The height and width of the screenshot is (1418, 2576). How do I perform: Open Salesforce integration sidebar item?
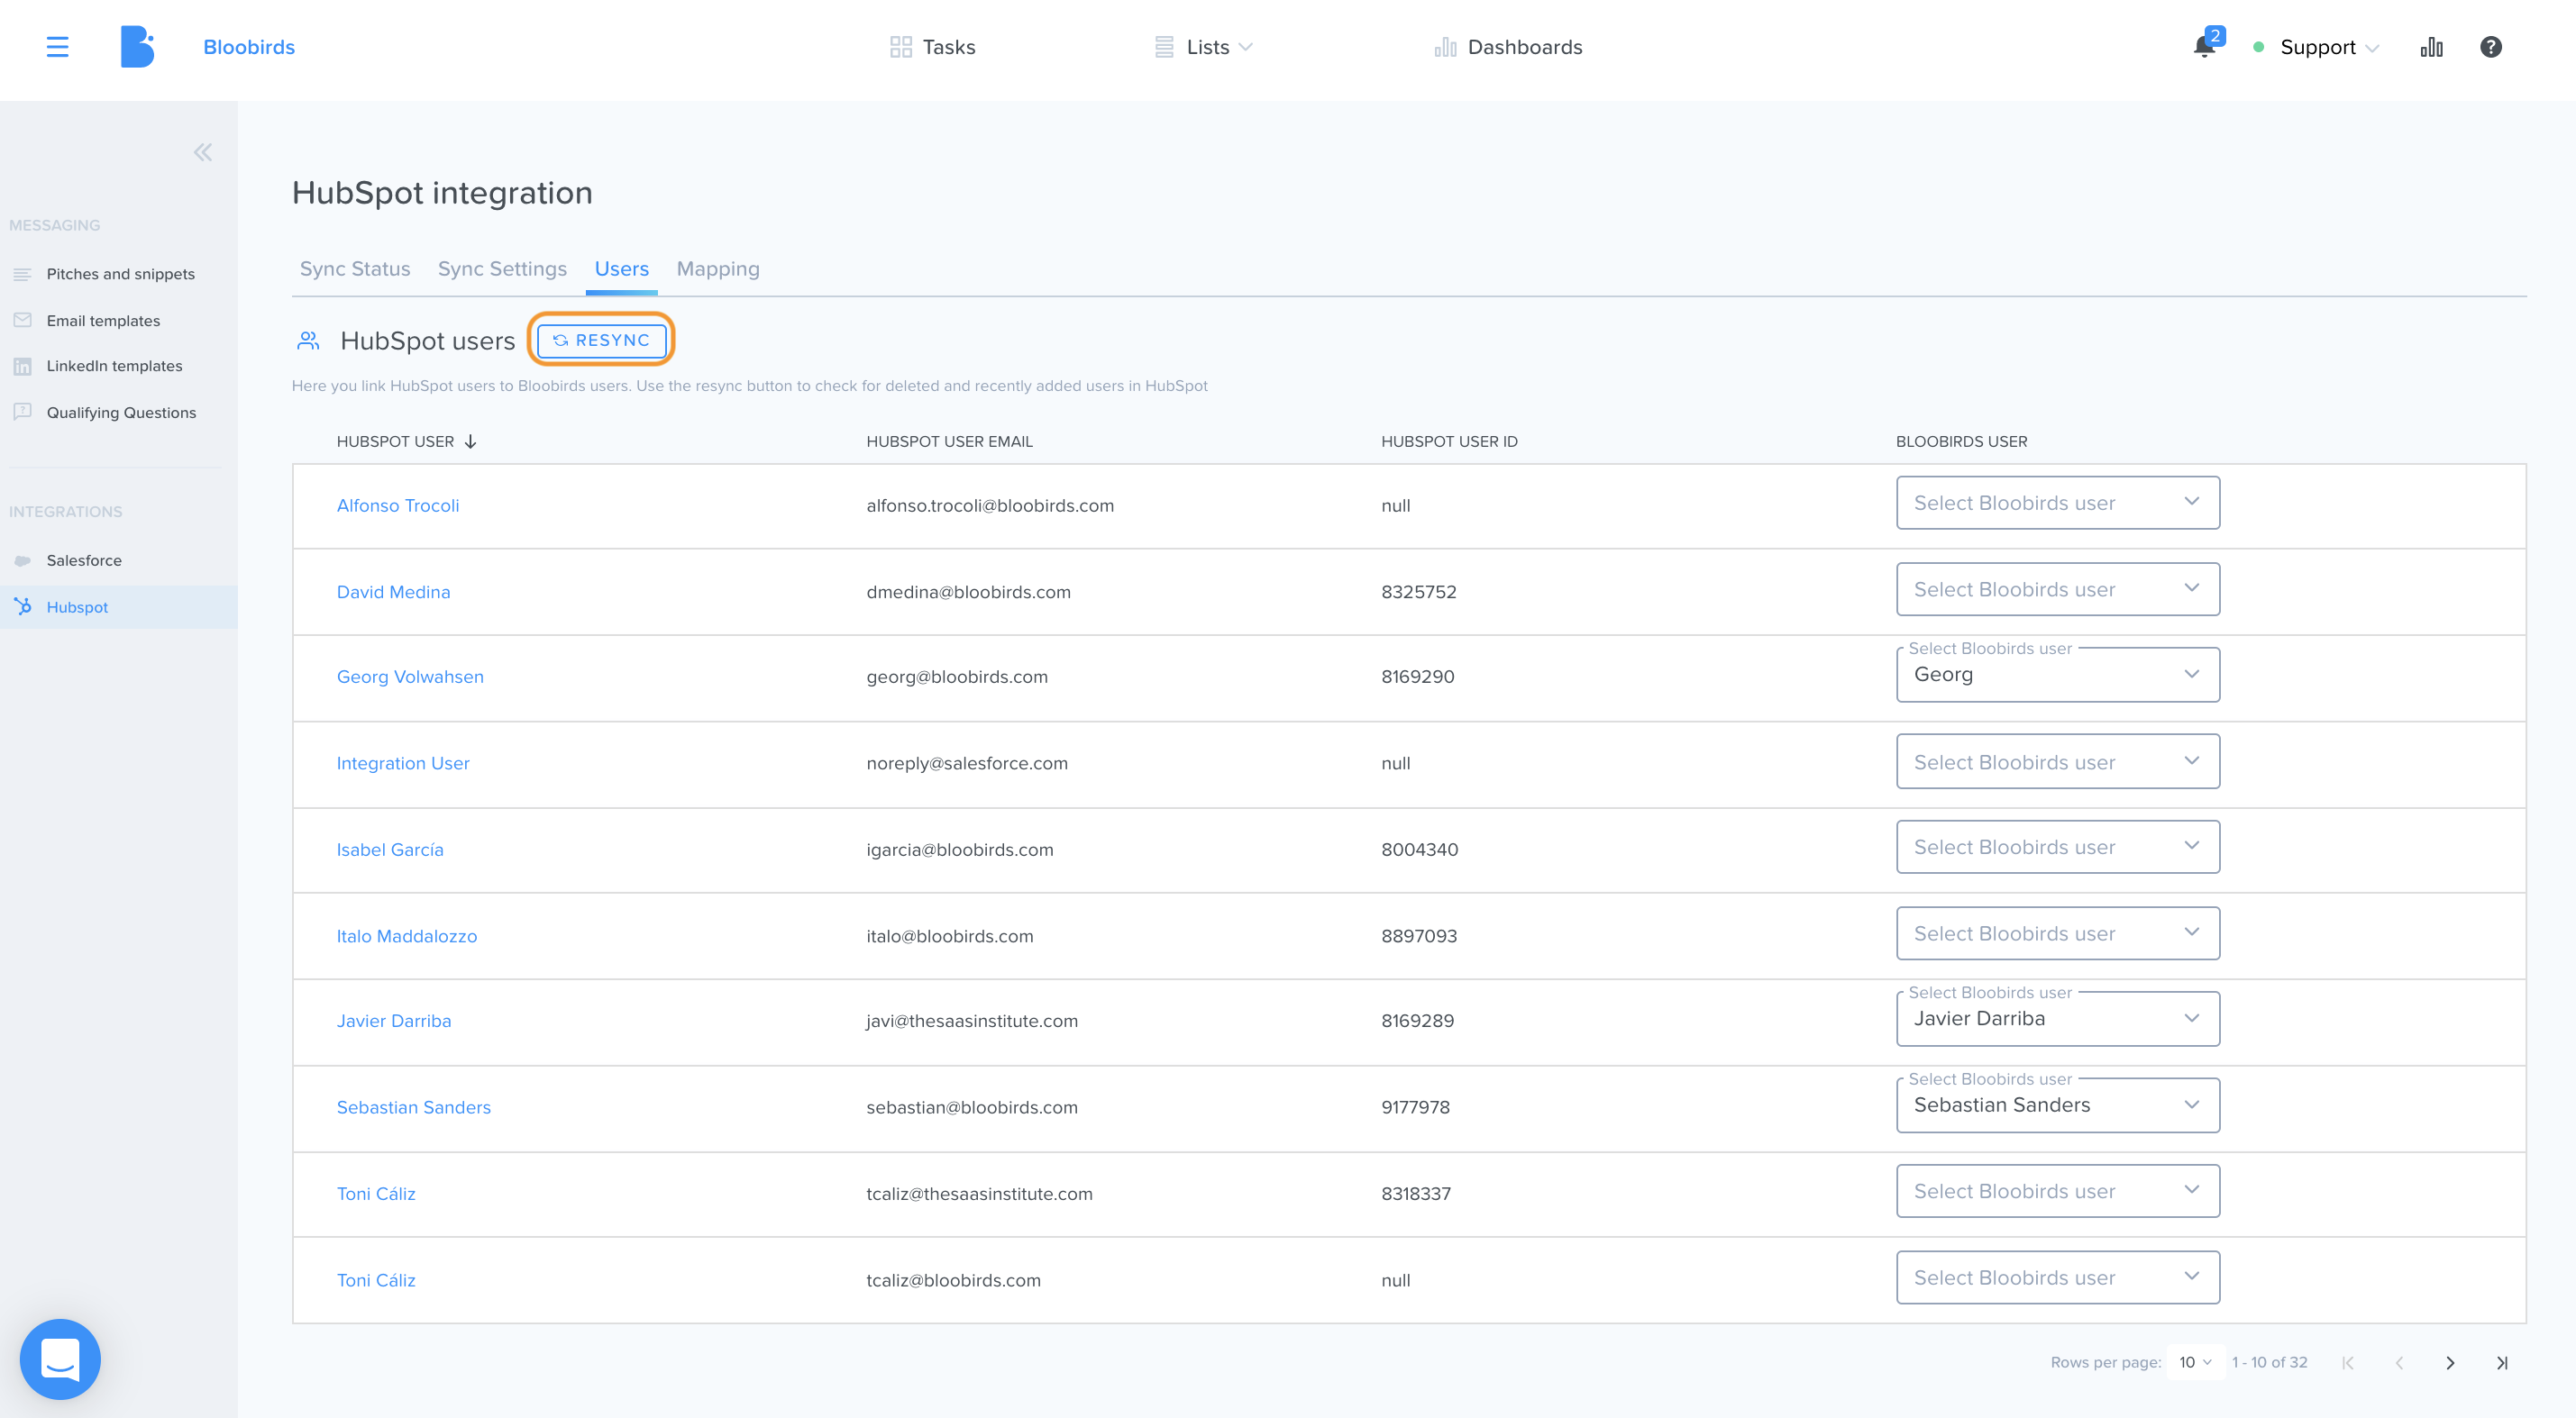pos(84,560)
